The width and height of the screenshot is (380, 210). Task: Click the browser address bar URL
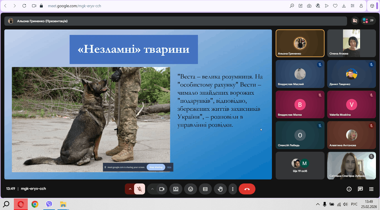click(x=74, y=6)
